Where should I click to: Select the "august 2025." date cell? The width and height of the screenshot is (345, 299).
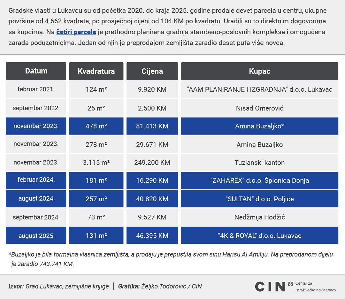click(36, 236)
